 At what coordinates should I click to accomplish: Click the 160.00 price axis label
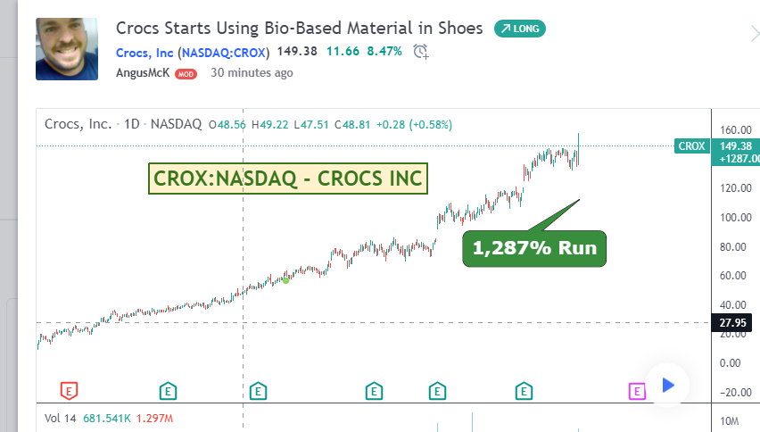(x=736, y=130)
